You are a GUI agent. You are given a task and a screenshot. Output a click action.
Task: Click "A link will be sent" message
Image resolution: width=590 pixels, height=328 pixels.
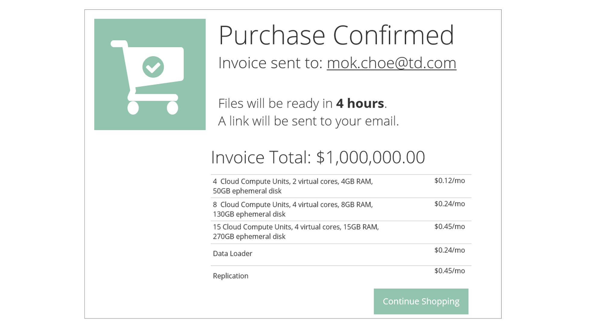[308, 121]
